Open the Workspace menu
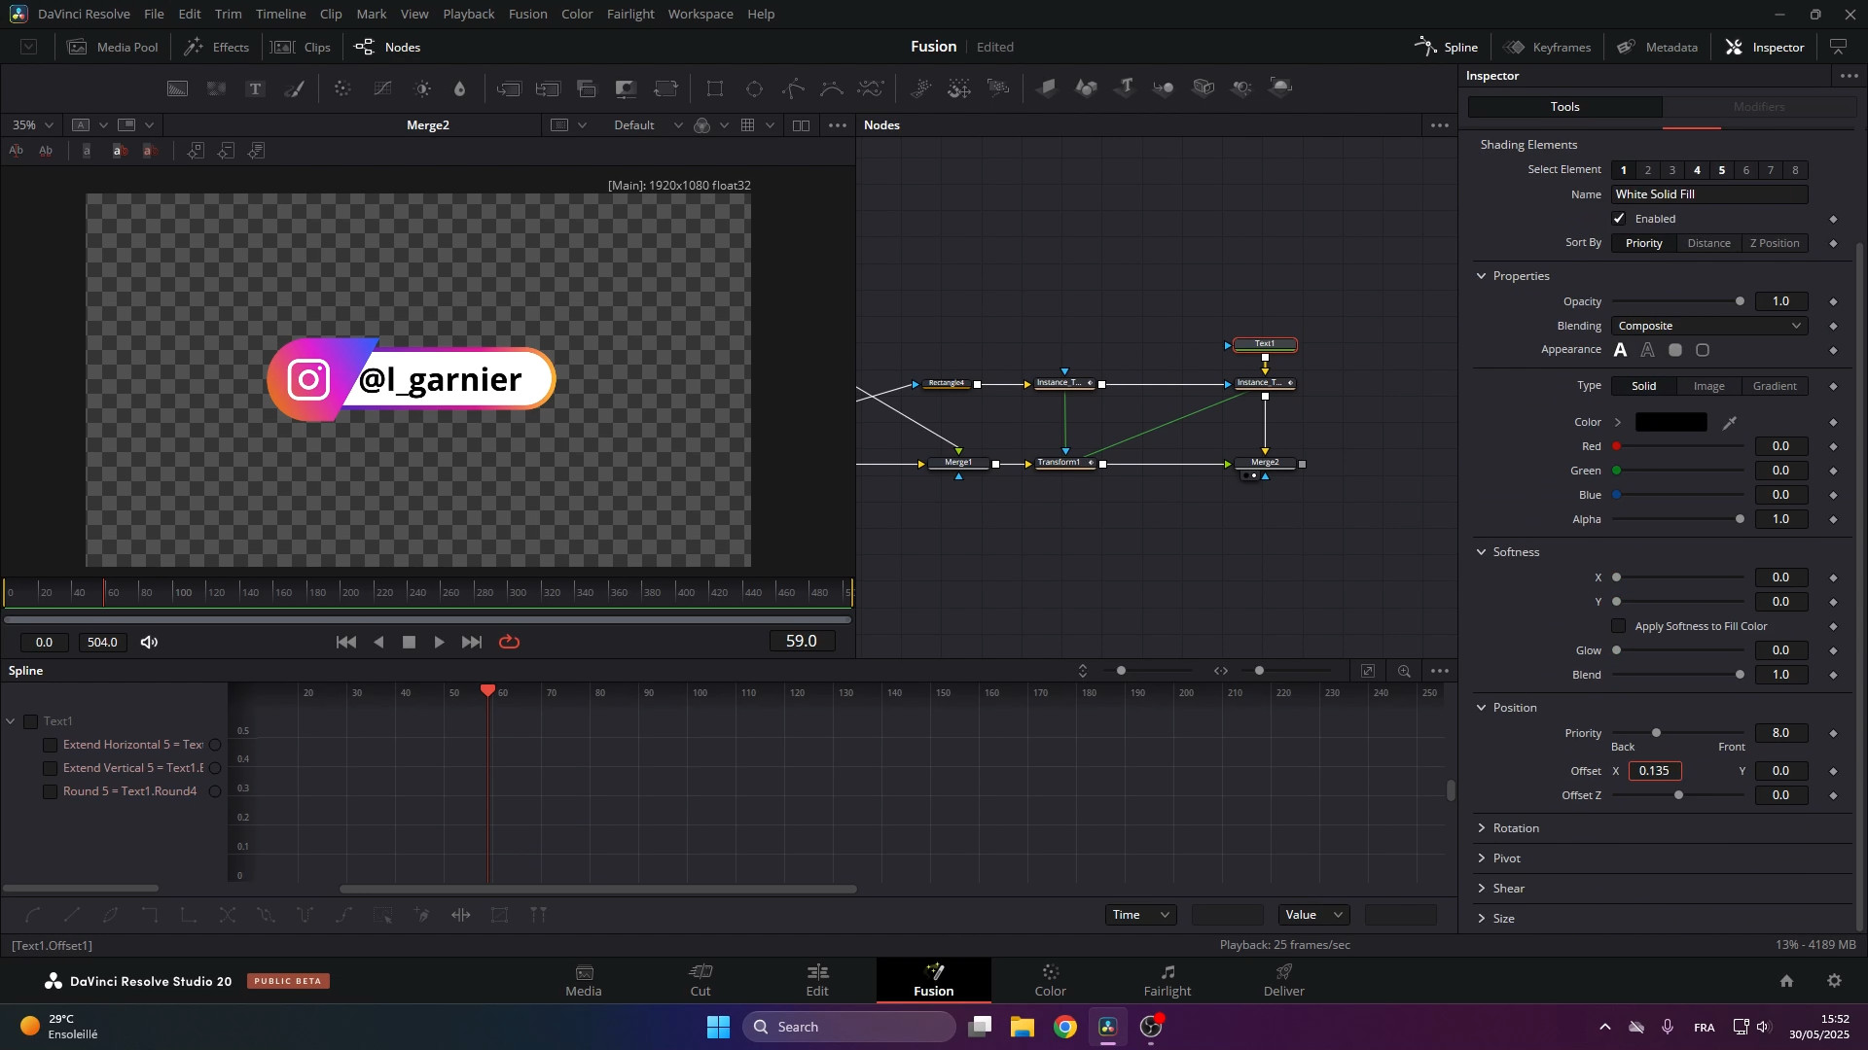 point(700,14)
